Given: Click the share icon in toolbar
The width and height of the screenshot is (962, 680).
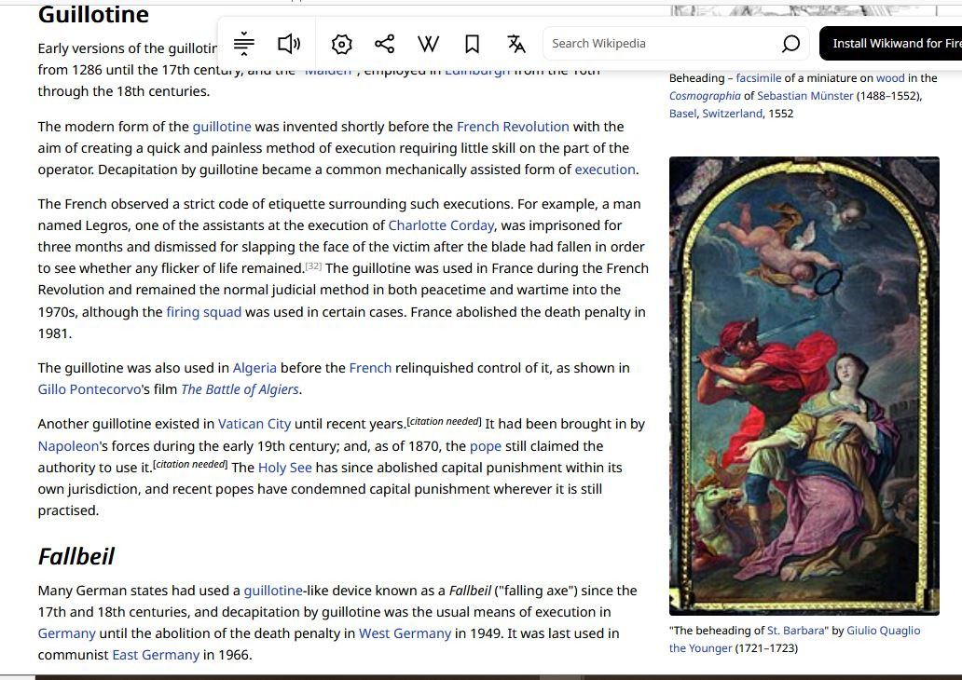Looking at the screenshot, I should click(384, 44).
